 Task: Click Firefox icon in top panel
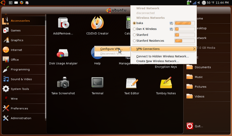tap(21, 3)
